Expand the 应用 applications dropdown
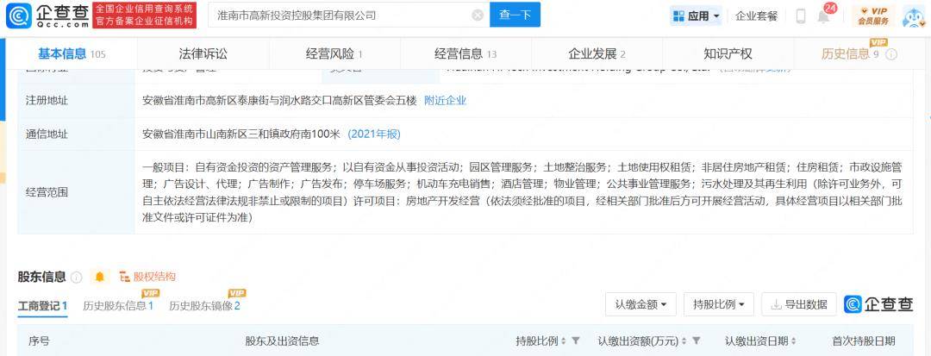The width and height of the screenshot is (931, 356). tap(695, 16)
